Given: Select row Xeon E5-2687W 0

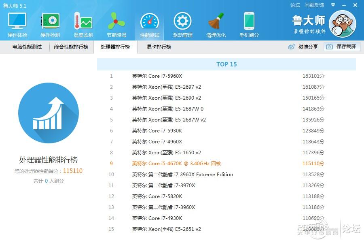Looking at the screenshot, I should 226,109.
